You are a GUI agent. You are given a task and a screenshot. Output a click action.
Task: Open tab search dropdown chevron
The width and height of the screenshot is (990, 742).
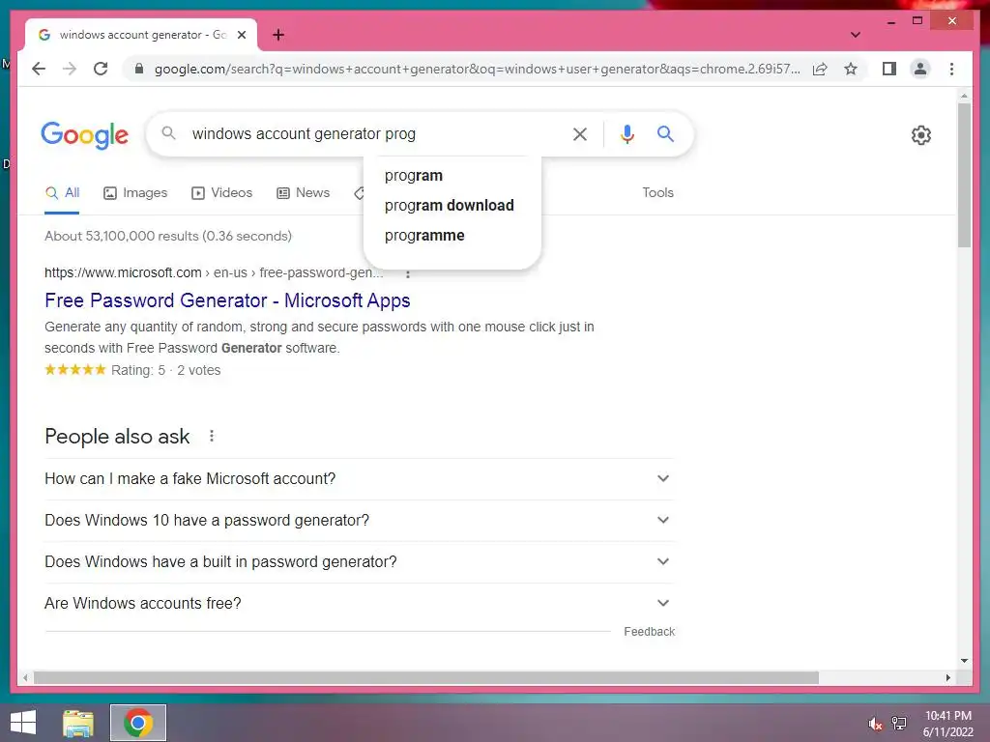pos(855,35)
